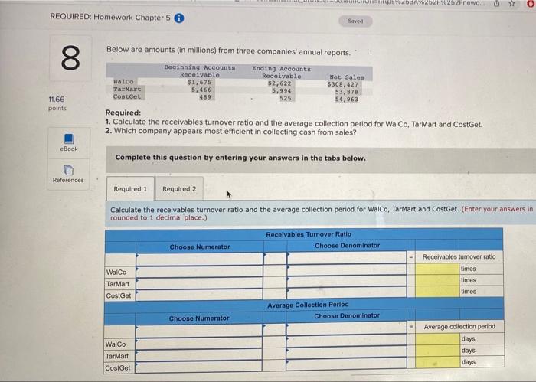Click the browser share icon
Viewport: 536px width, 382px height.
point(497,3)
